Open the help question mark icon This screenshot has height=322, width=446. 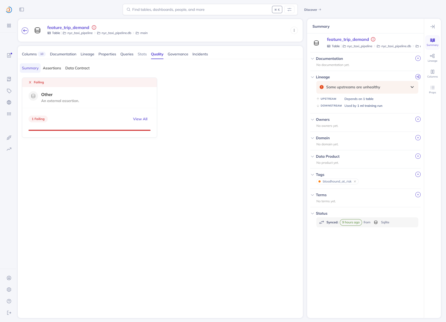point(9,301)
